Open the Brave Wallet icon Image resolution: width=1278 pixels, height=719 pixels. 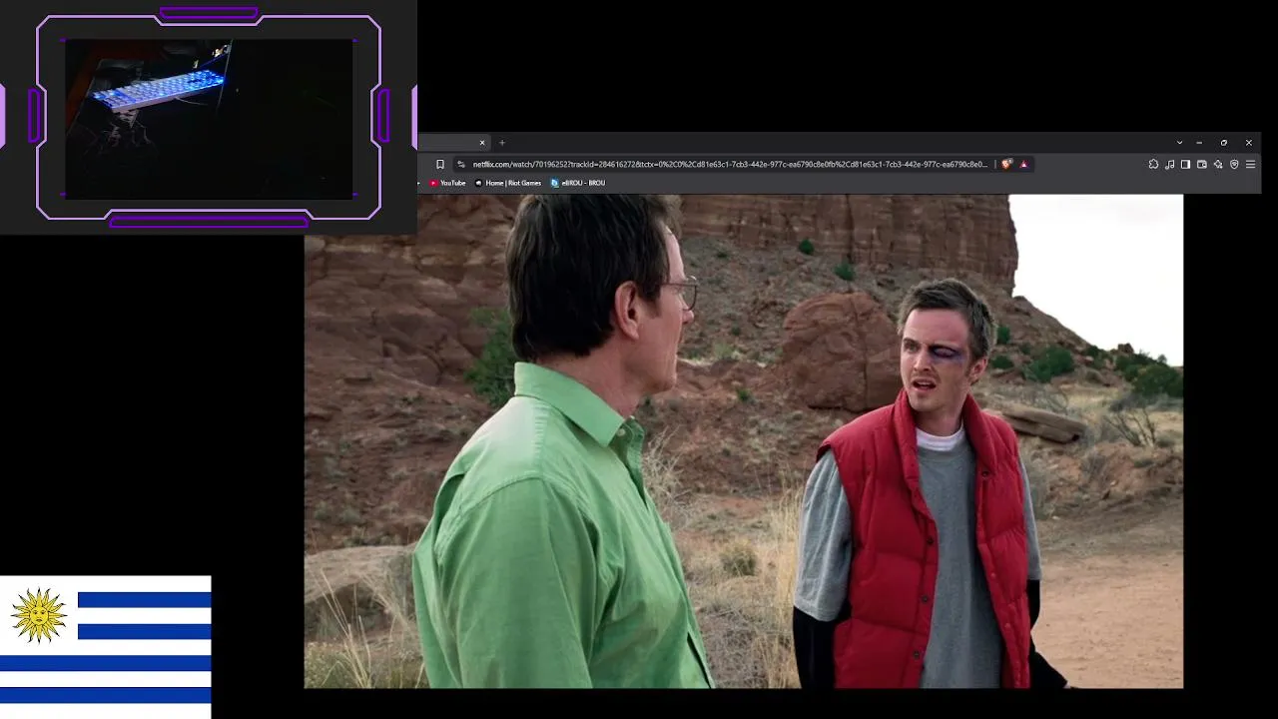point(1201,164)
